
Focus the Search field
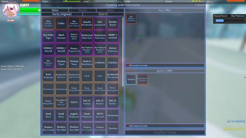(x=103, y=14)
